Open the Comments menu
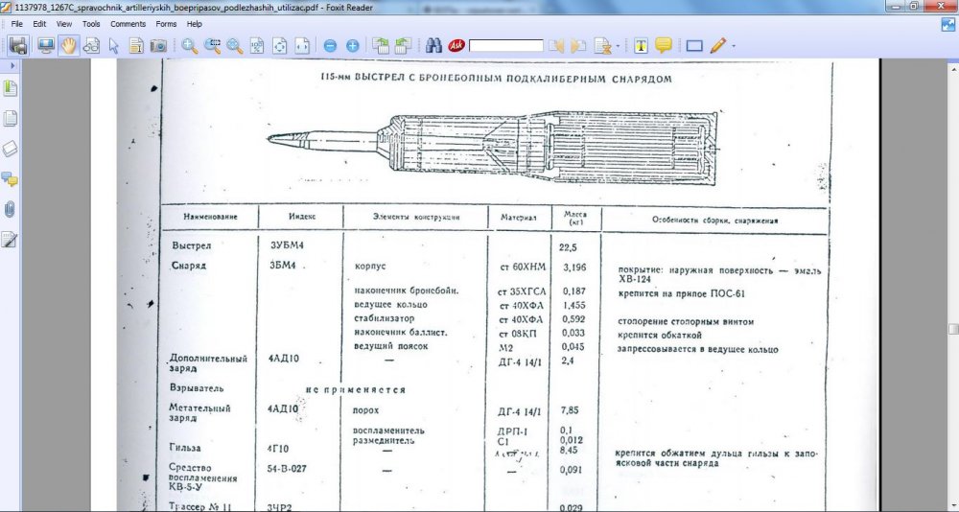The height and width of the screenshot is (512, 959). (128, 24)
